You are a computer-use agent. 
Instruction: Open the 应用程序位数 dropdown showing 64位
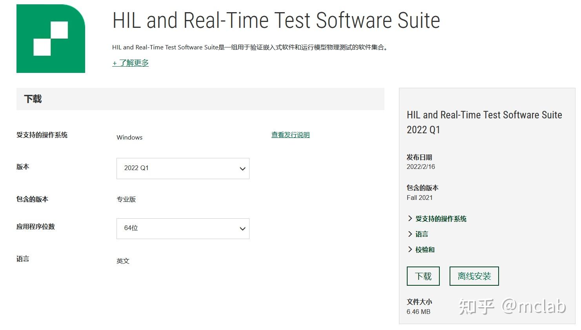183,228
